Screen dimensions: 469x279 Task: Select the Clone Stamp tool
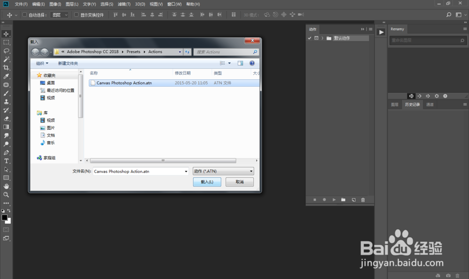pyautogui.click(x=6, y=102)
